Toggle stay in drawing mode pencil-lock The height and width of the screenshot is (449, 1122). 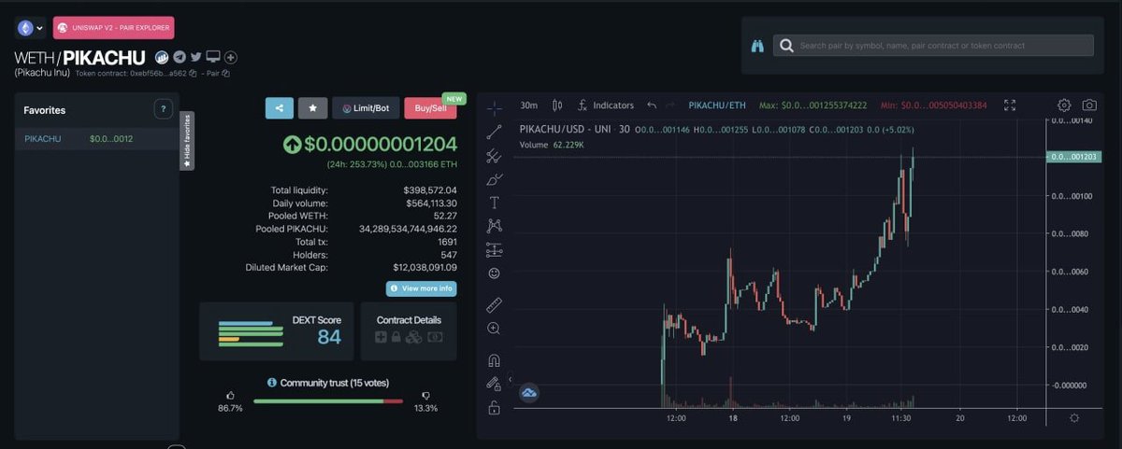[494, 384]
